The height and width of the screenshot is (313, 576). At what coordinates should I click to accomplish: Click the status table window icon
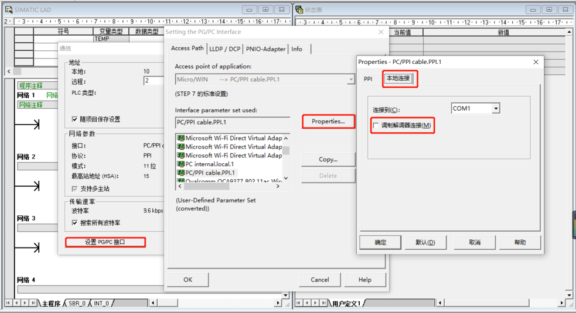point(299,9)
